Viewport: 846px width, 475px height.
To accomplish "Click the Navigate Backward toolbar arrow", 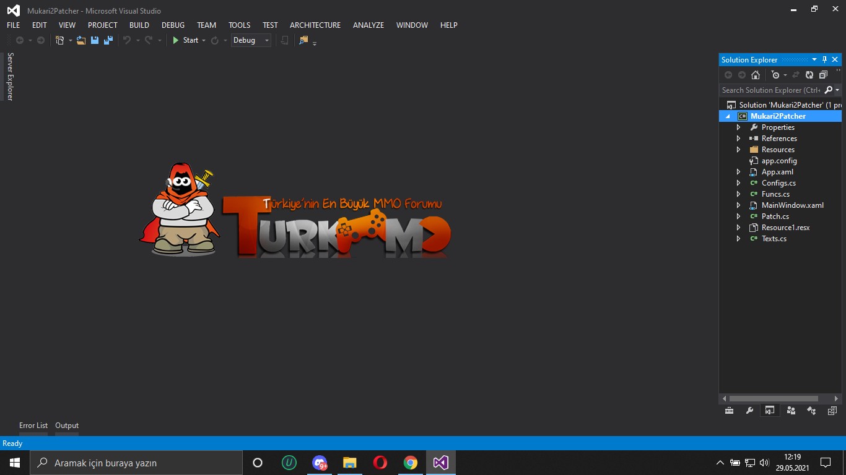I will point(20,40).
